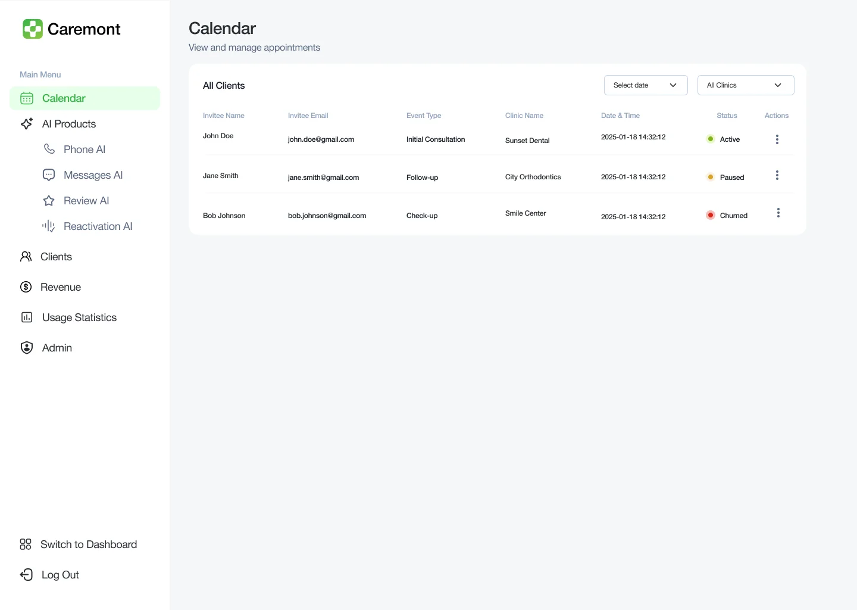Click the Messages AI chat bubble icon
This screenshot has height=610, width=857.
48,175
